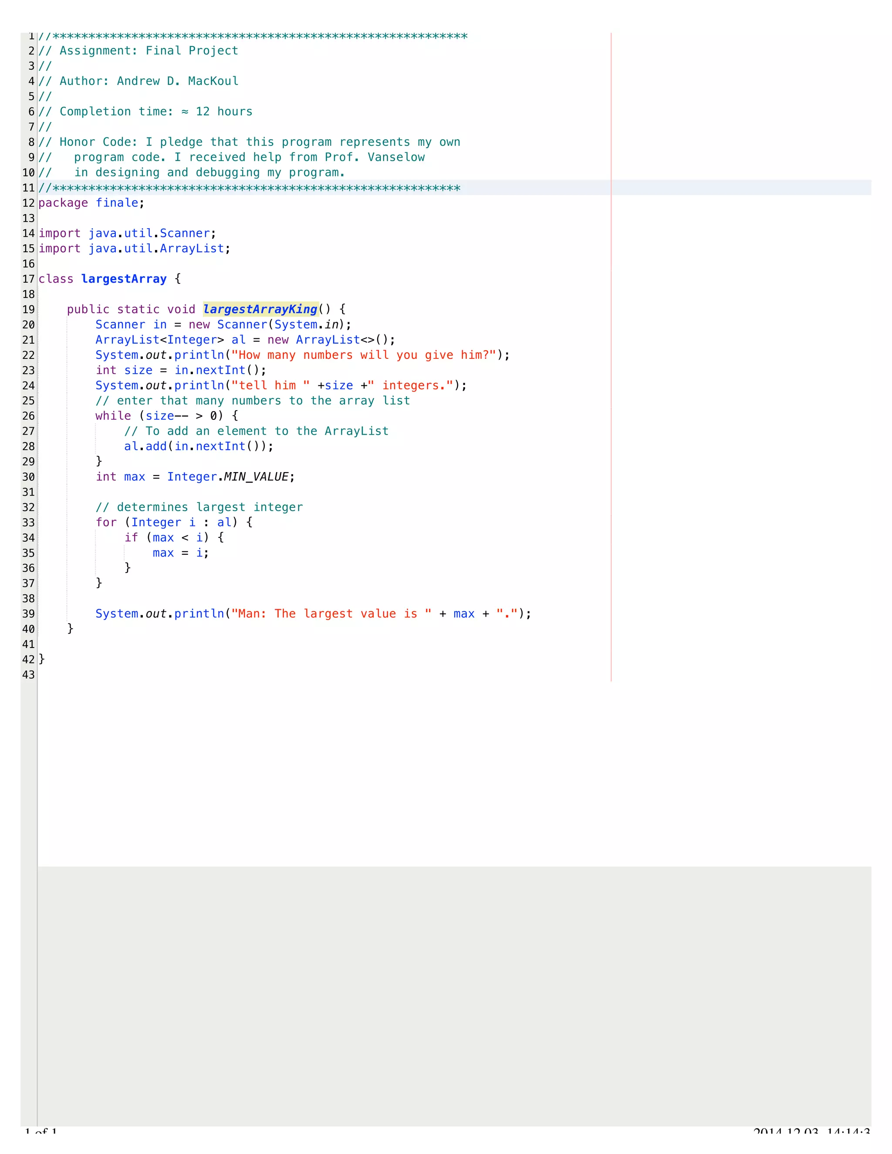Click 'import java.util.ArrayList;' line
892x1154 pixels.
134,248
